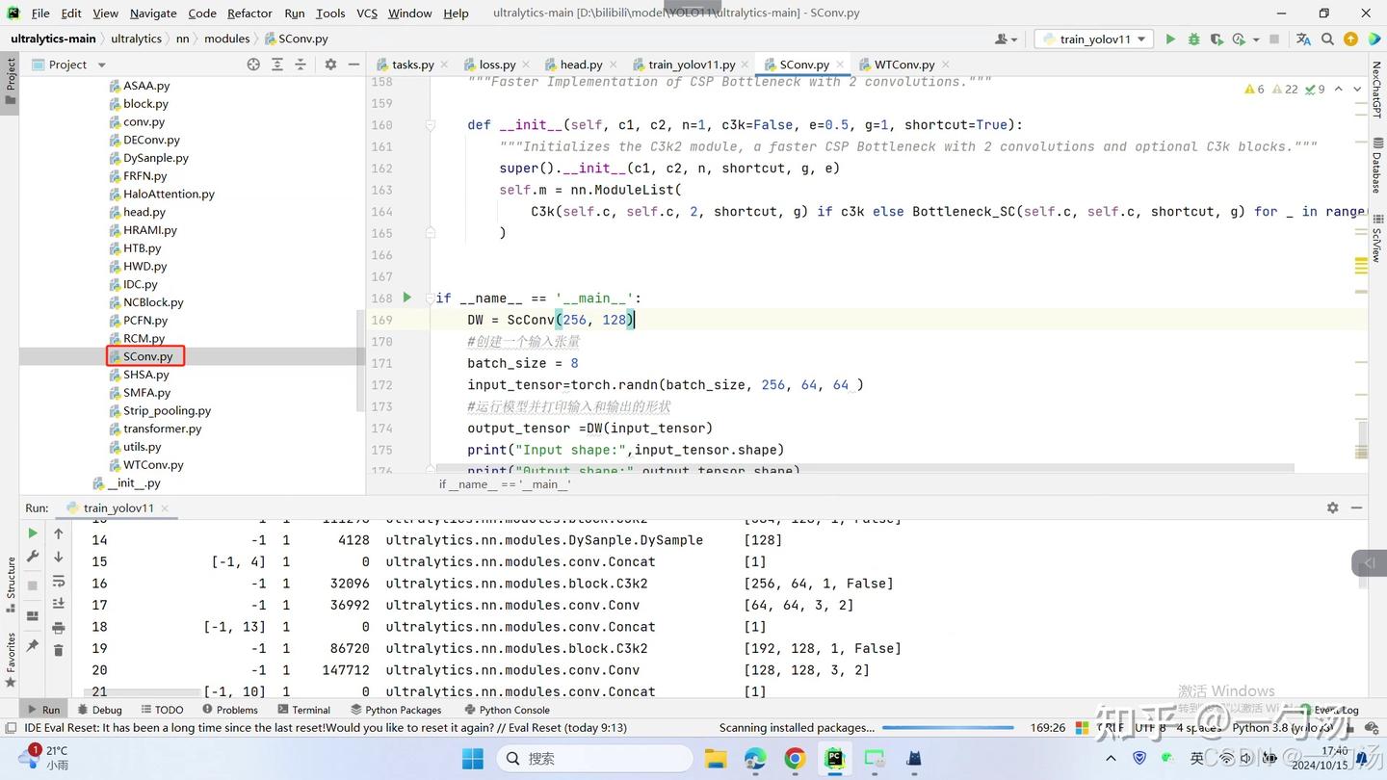Image resolution: width=1387 pixels, height=780 pixels.
Task: Click the green Run button in main toolbar
Action: pyautogui.click(x=1170, y=39)
